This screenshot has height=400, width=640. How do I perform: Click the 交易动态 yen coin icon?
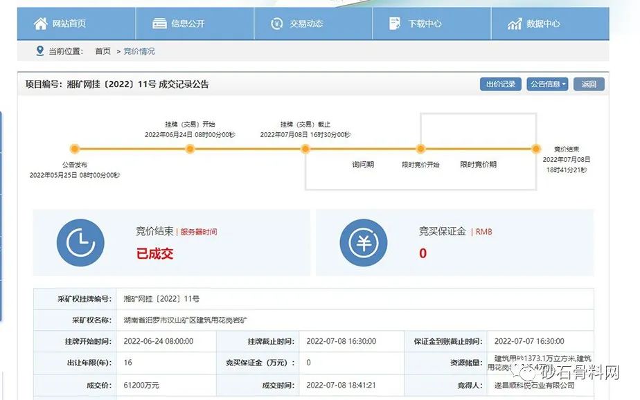coord(277,24)
